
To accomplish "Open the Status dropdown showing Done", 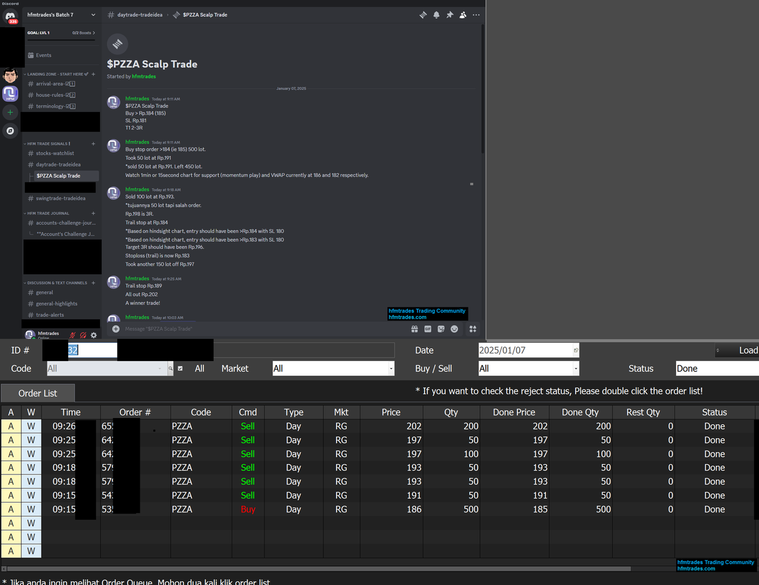I will [717, 368].
